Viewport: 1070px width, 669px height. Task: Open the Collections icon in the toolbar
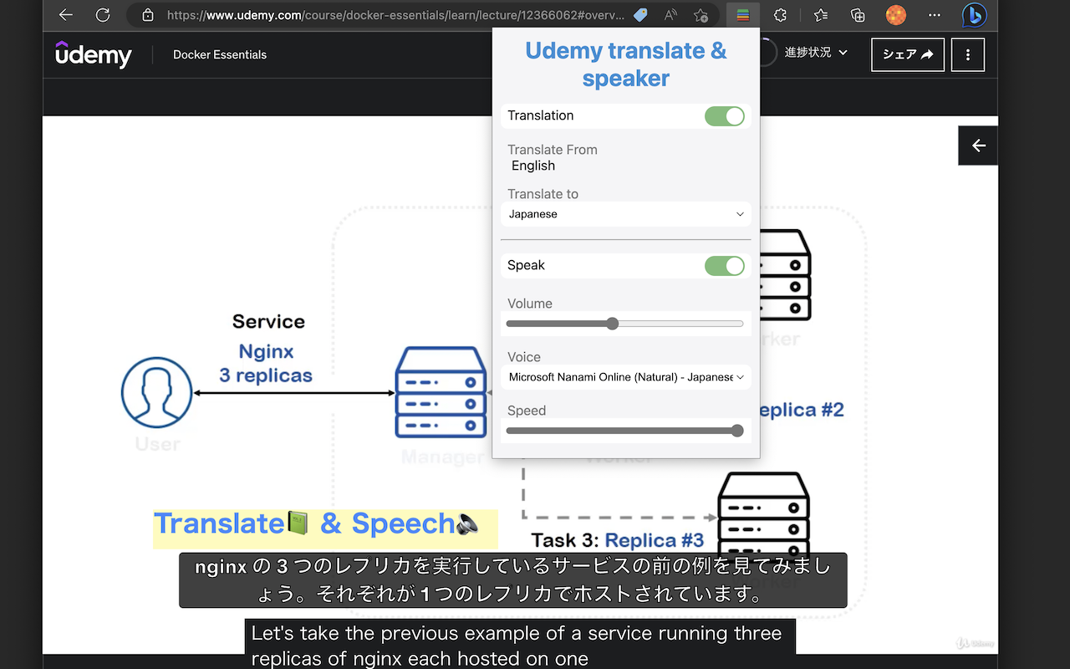(857, 15)
